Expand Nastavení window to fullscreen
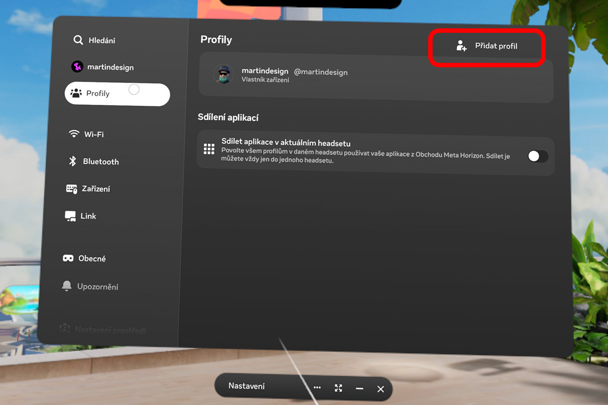The image size is (608, 405). click(338, 388)
